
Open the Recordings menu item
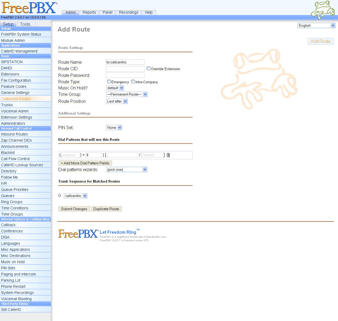(128, 12)
